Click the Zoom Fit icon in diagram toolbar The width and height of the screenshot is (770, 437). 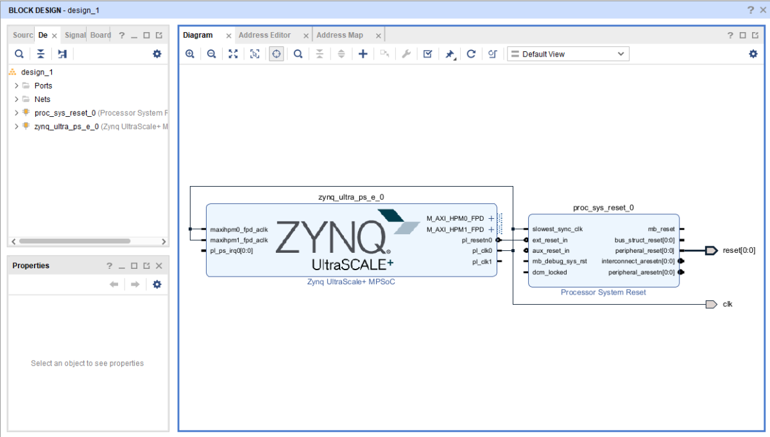233,55
